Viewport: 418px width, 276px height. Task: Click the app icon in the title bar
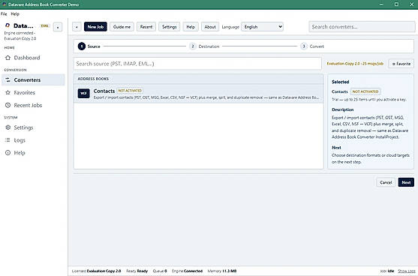click(x=4, y=4)
